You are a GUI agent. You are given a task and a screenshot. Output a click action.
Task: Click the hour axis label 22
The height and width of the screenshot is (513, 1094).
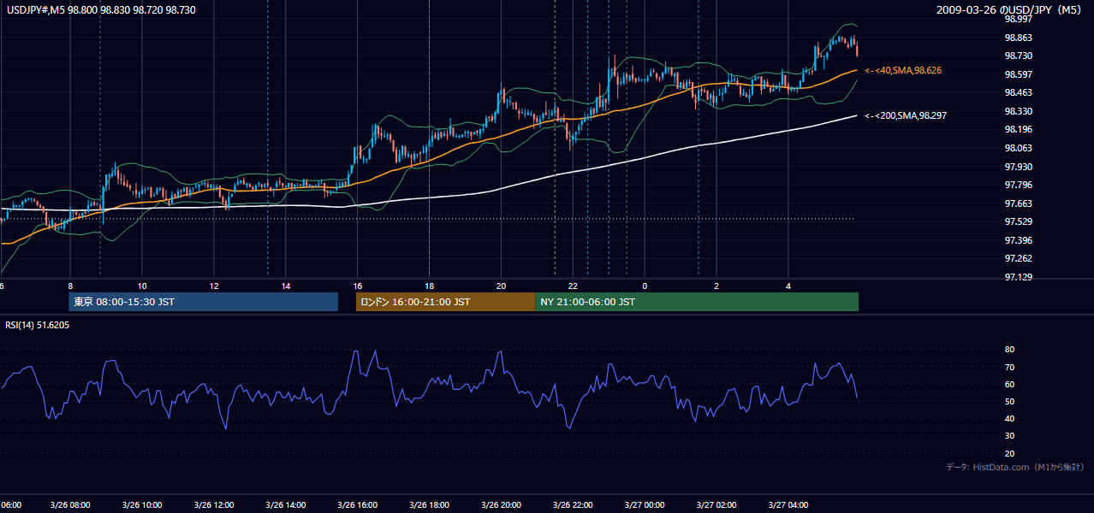point(573,286)
